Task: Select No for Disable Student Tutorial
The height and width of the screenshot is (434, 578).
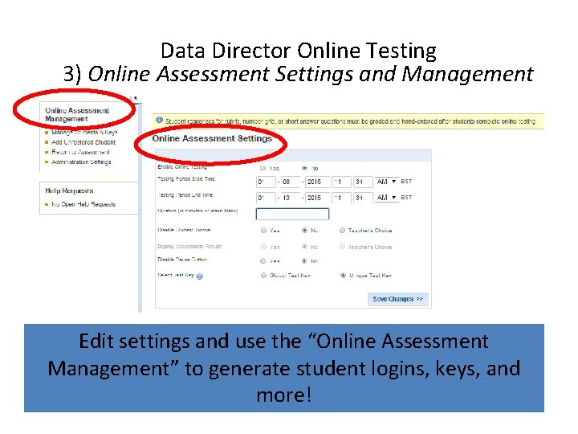Action: (x=304, y=231)
